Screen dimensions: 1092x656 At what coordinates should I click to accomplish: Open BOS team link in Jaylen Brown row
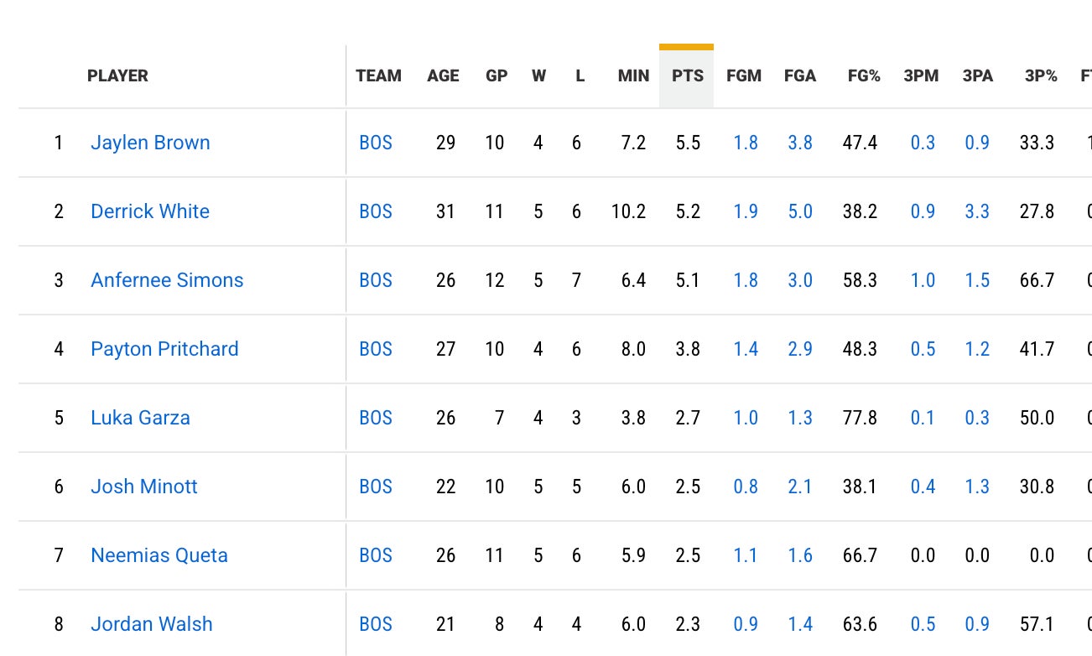point(376,143)
